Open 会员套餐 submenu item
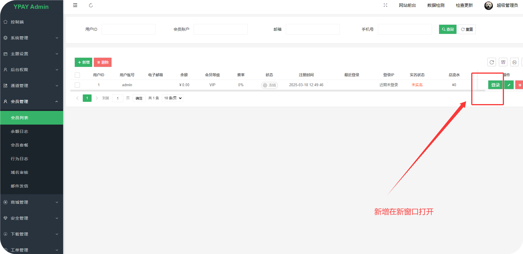Screen dimensions: 523x254 32,145
